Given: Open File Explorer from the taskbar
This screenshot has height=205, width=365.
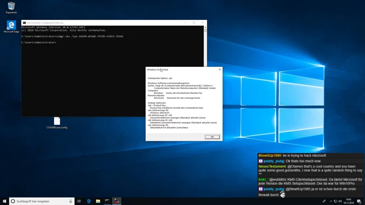Looking at the screenshot, I should pyautogui.click(x=98, y=201).
